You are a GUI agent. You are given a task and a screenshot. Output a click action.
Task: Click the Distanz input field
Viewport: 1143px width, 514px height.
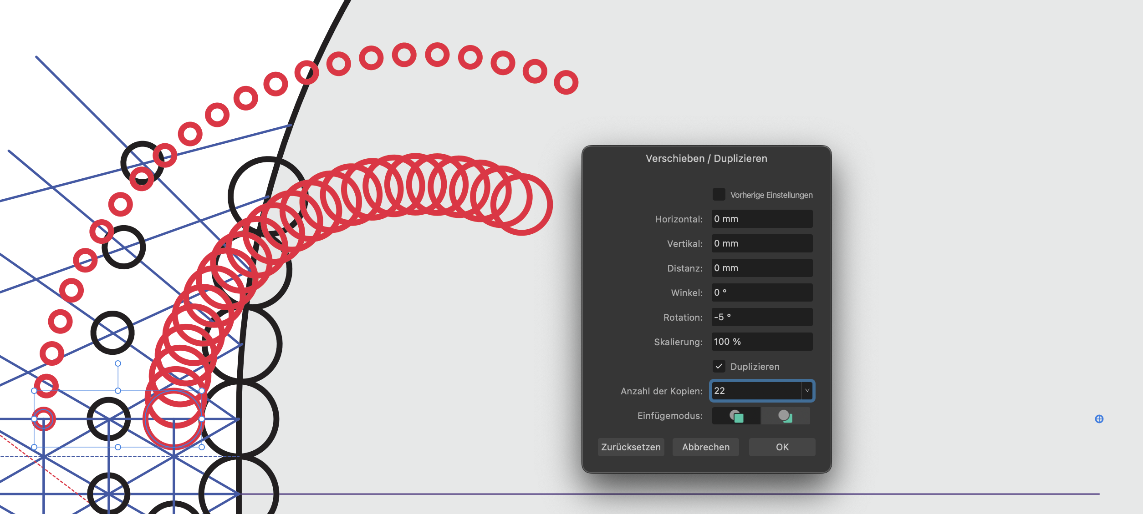[761, 268]
